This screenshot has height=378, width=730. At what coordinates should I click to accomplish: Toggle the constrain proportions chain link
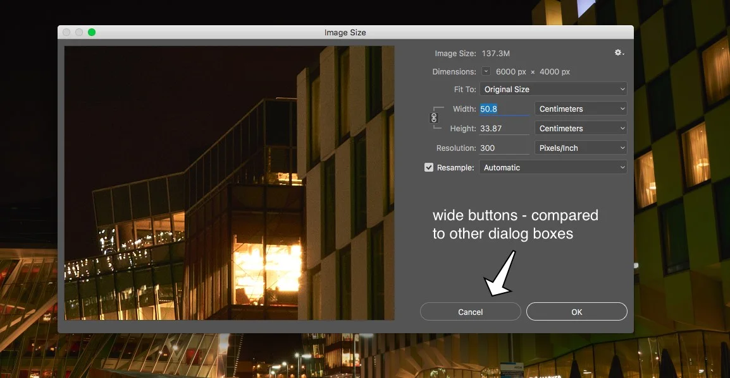click(x=434, y=118)
